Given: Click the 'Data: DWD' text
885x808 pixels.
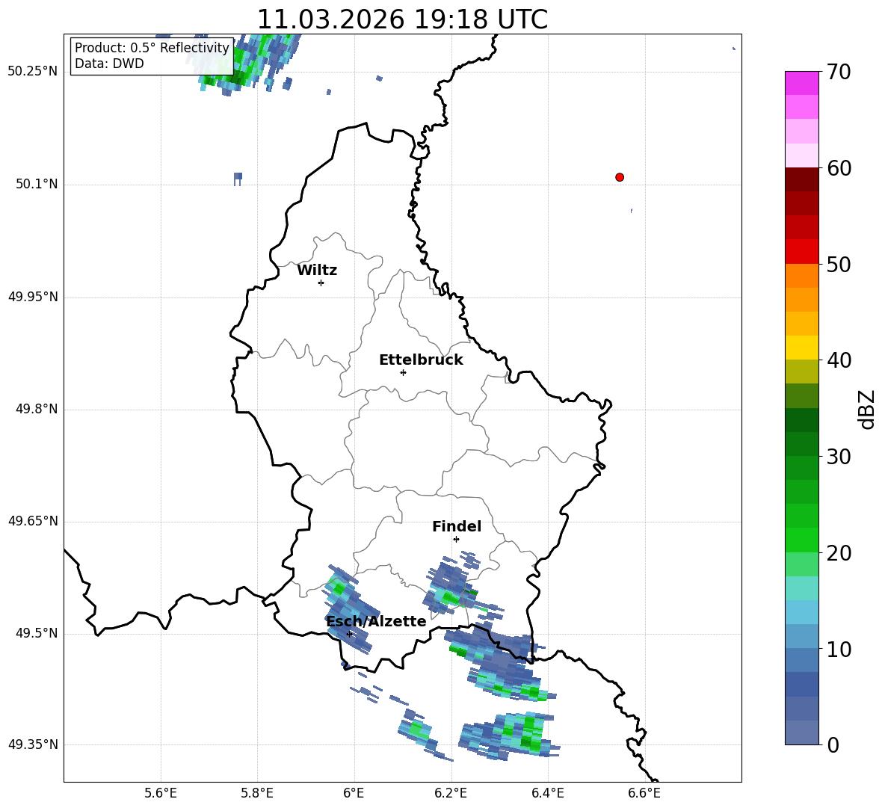Looking at the screenshot, I should click(x=109, y=64).
